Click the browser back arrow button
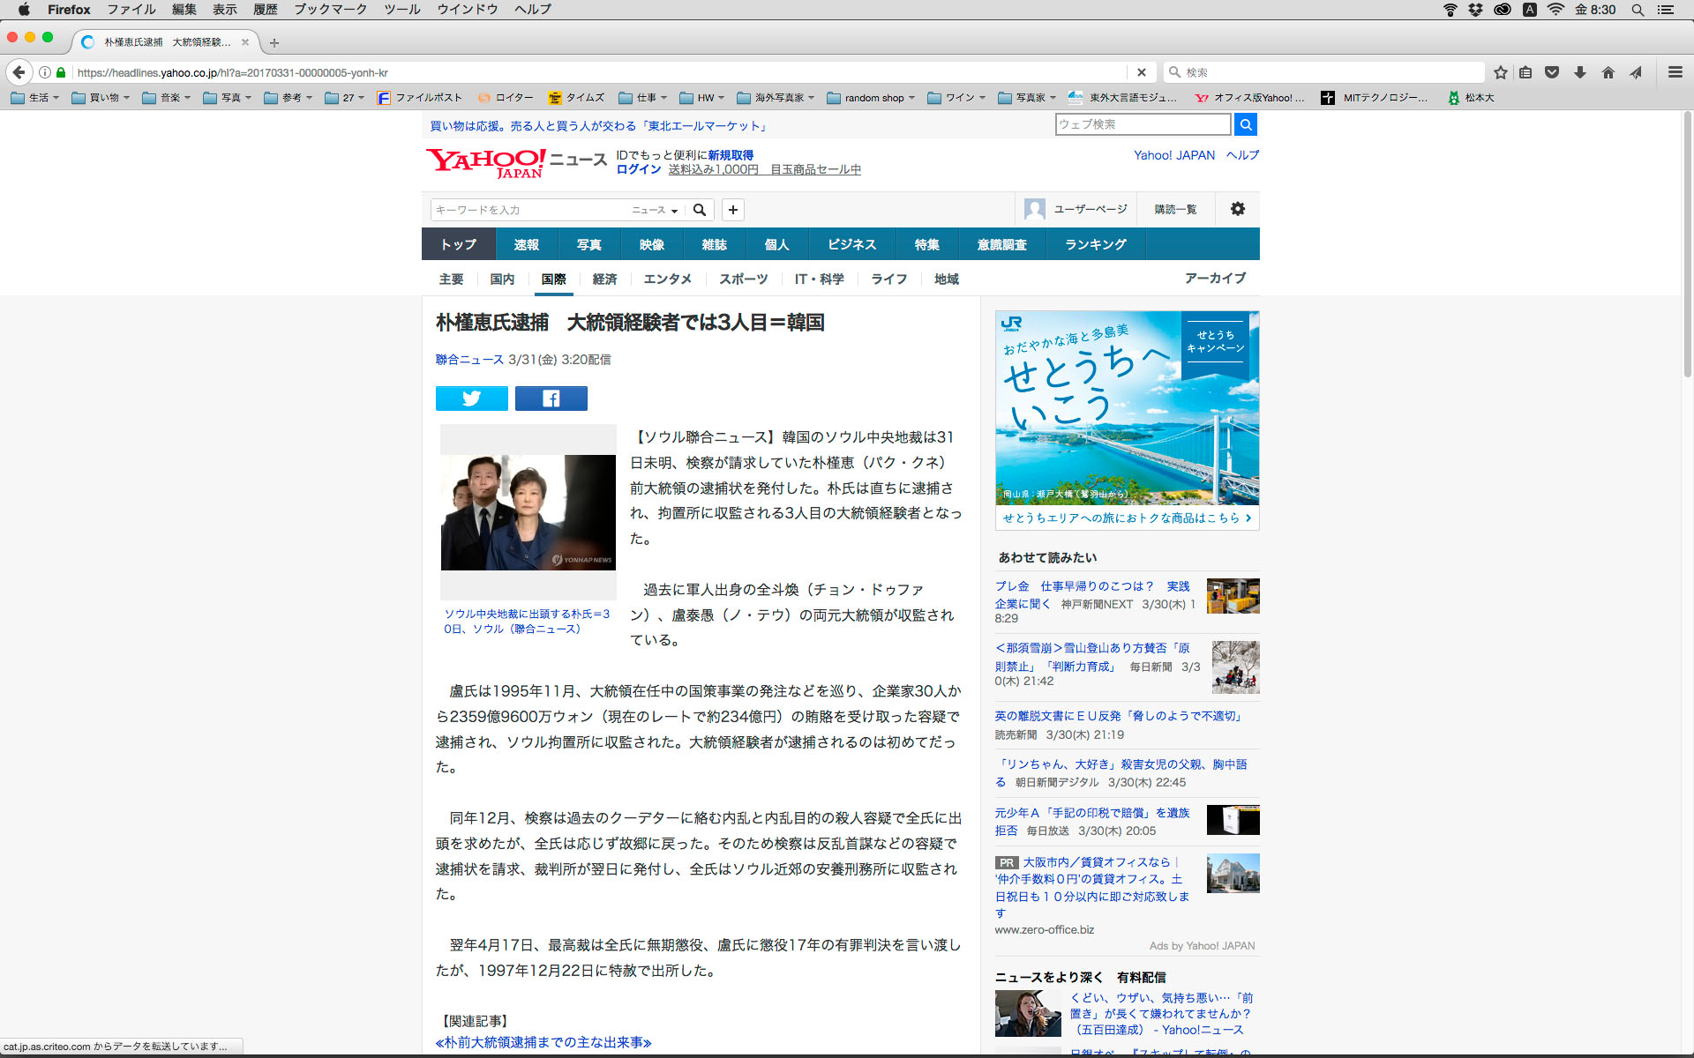The image size is (1694, 1058). pos(19,72)
